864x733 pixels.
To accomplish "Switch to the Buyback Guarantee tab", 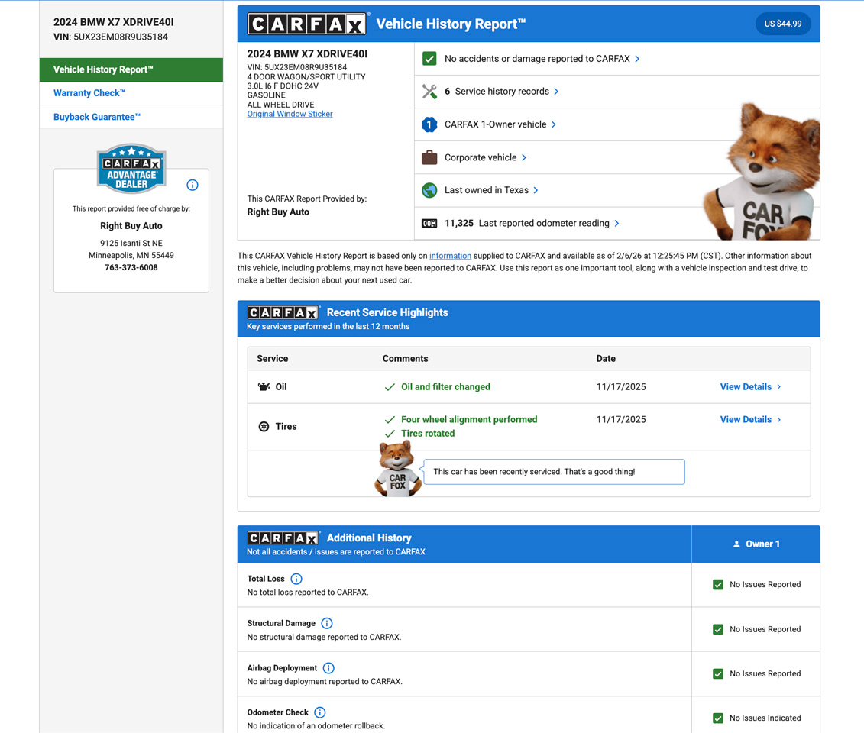I will coord(97,117).
